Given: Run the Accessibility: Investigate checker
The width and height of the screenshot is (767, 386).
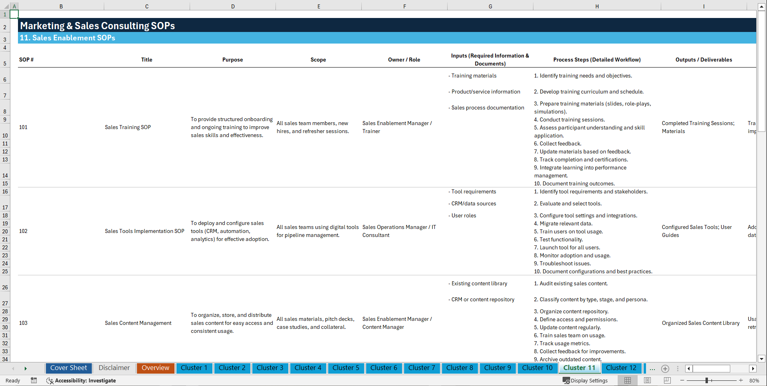Looking at the screenshot, I should 81,380.
